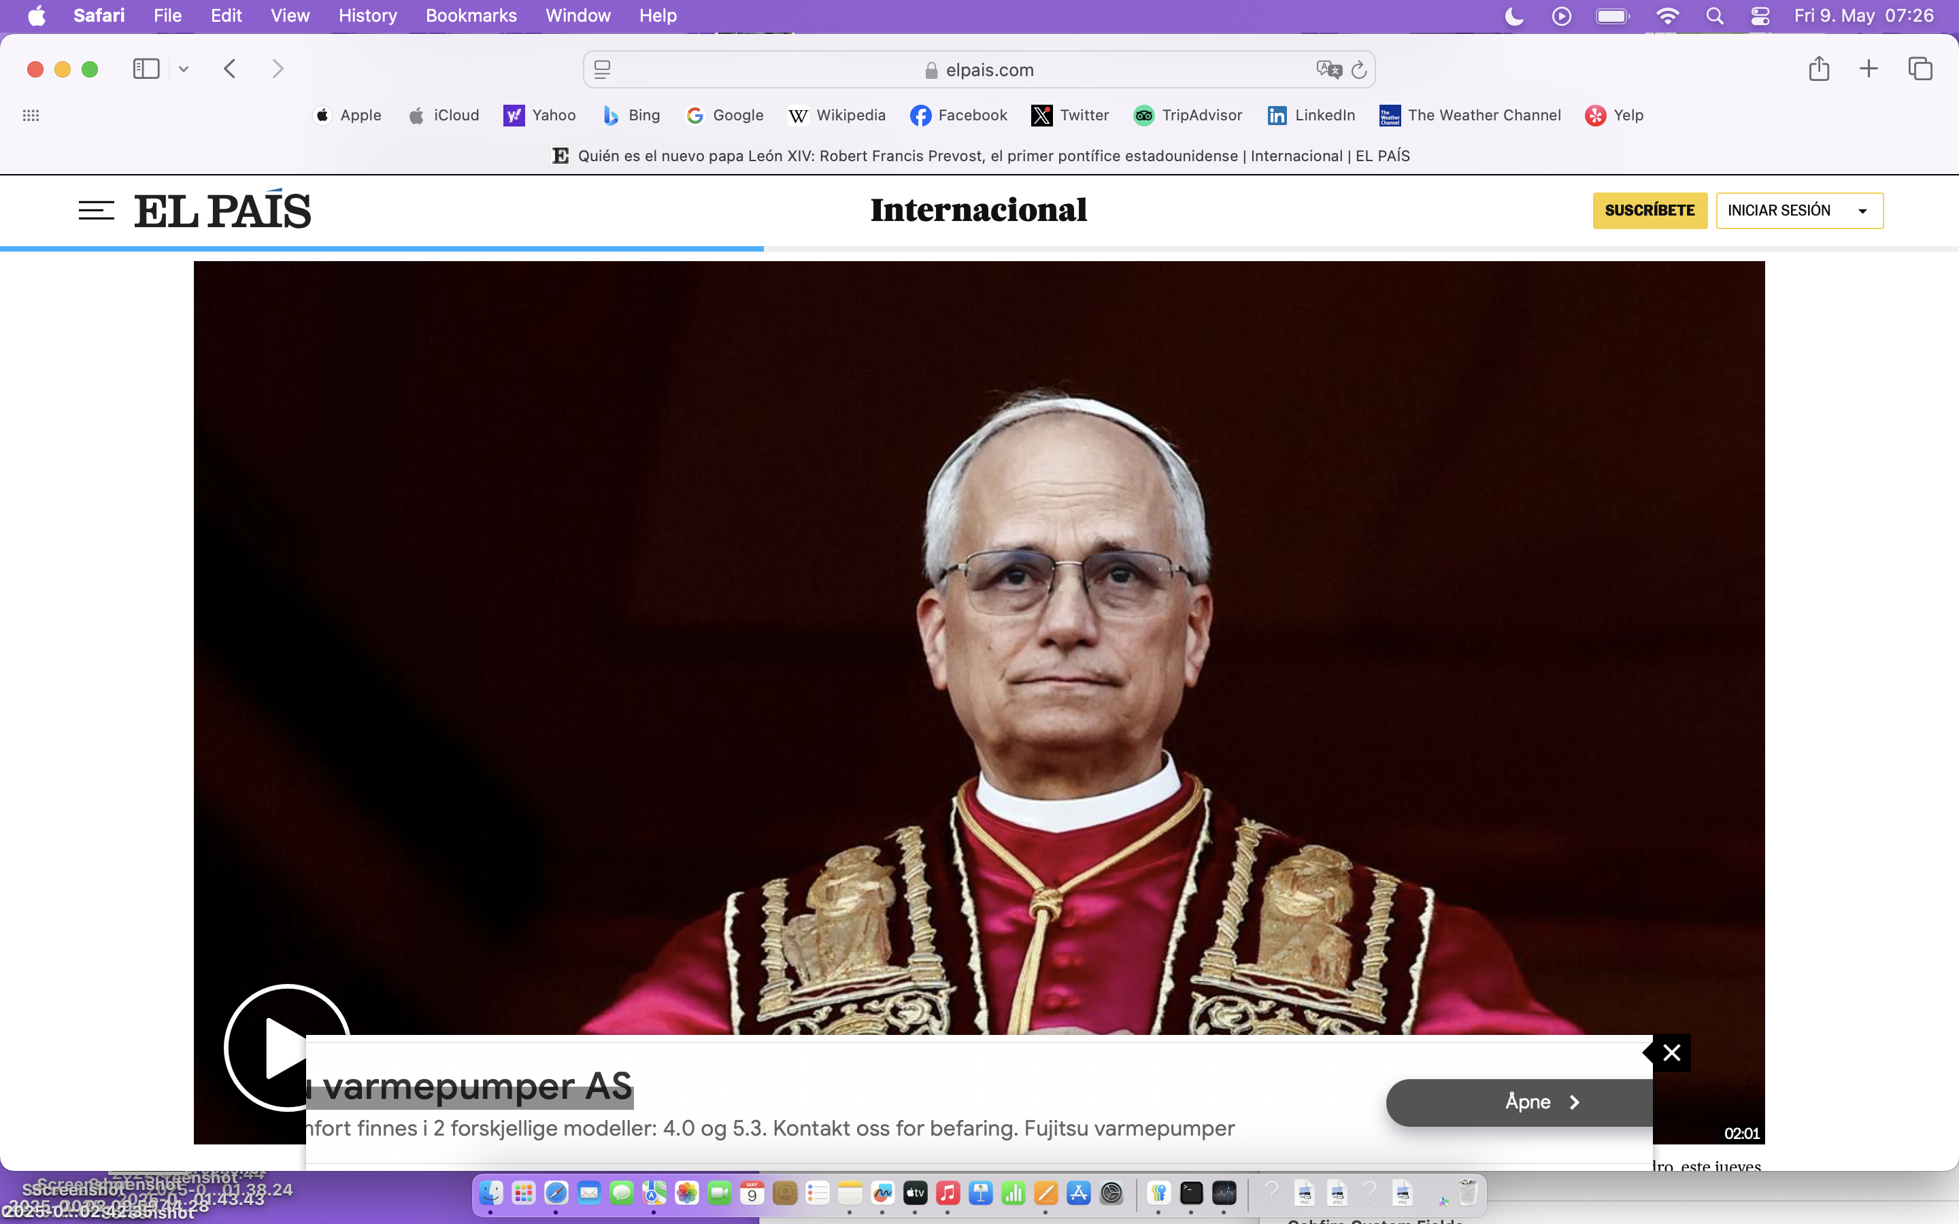The width and height of the screenshot is (1959, 1224).
Task: Open the Safari menu
Action: coord(99,16)
